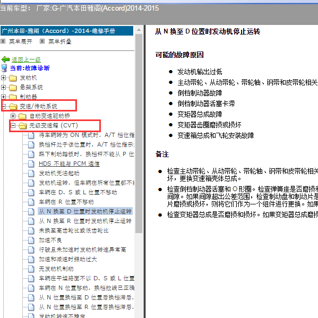318x318 pixels.
Task: Click the 菜单展开 list icon
Action: (x=3, y=41)
